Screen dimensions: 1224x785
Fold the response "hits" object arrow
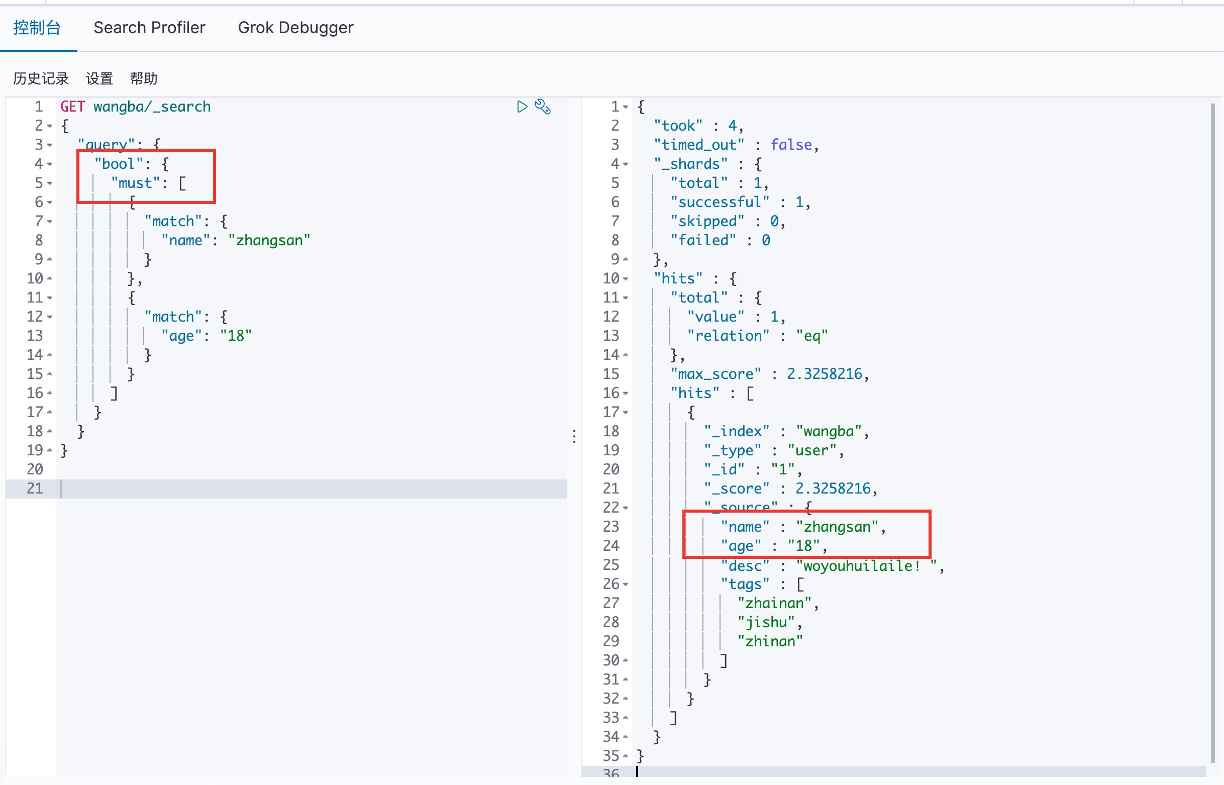pyautogui.click(x=626, y=279)
